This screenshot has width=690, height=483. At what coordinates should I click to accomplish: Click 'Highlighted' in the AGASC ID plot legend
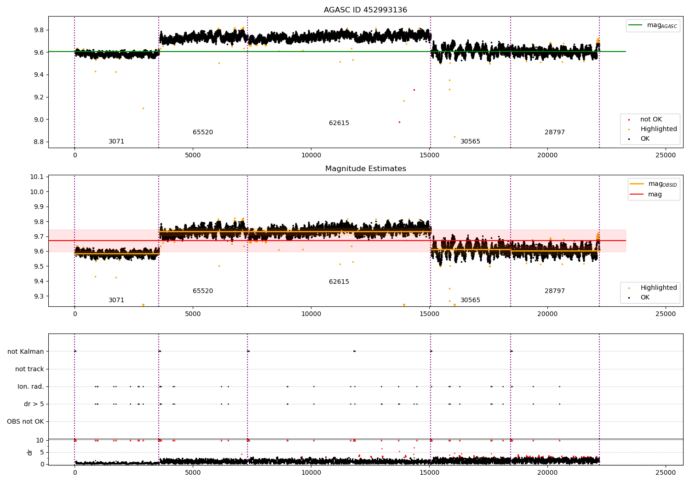pos(659,129)
